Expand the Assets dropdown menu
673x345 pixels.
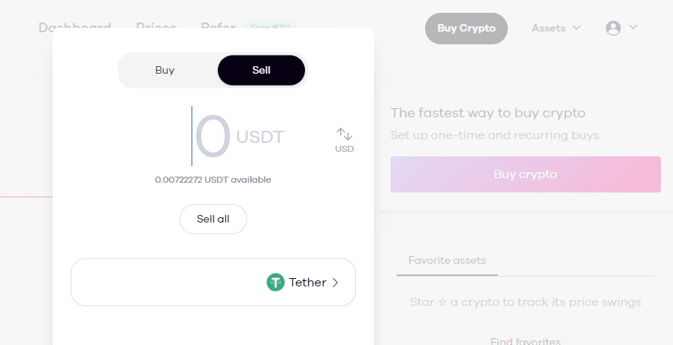556,28
